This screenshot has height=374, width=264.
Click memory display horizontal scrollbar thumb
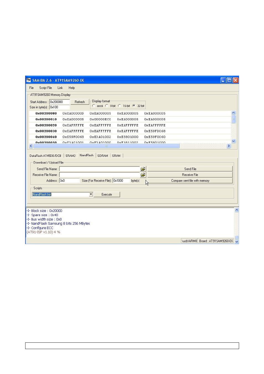coord(106,146)
